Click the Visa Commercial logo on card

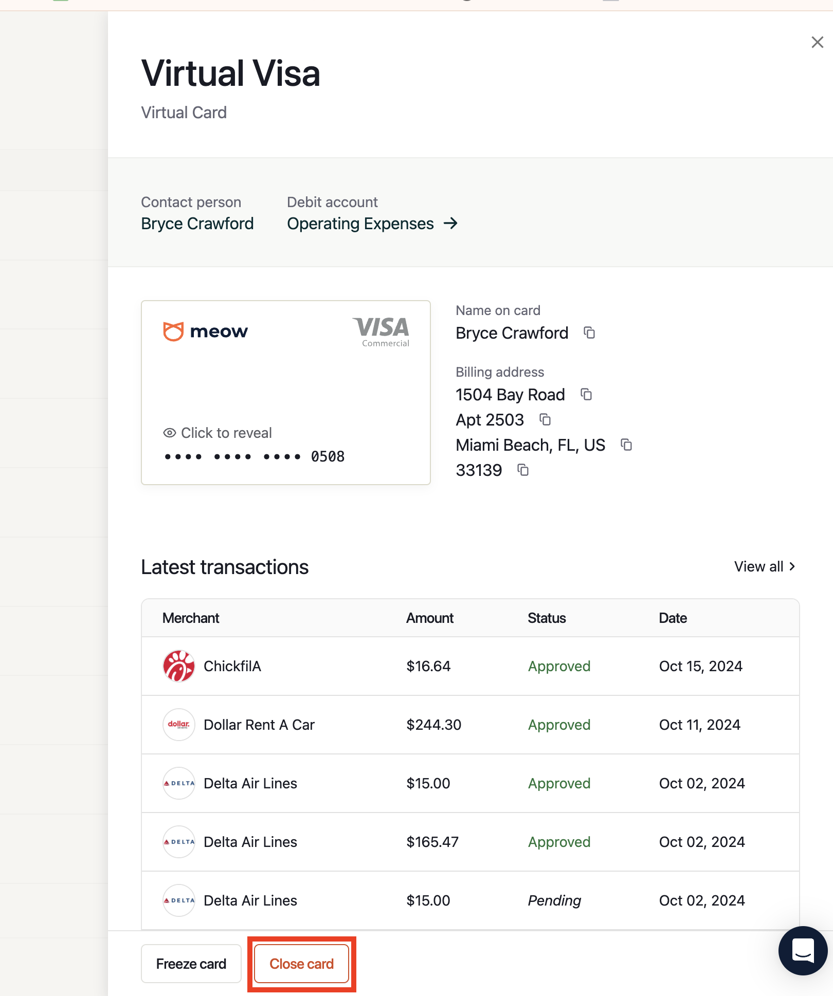[x=382, y=332]
